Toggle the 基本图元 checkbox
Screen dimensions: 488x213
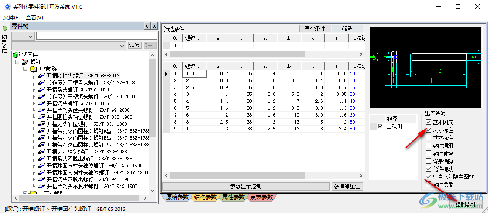pyautogui.click(x=428, y=122)
